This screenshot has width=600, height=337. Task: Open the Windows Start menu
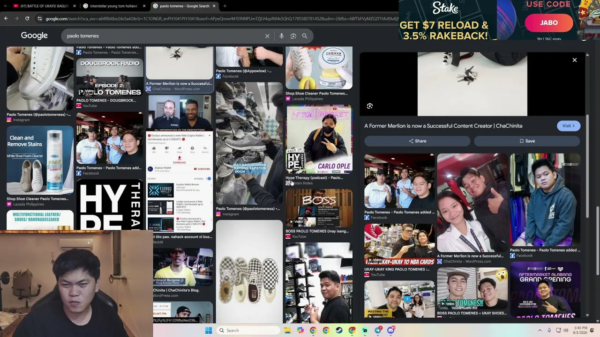click(x=209, y=330)
